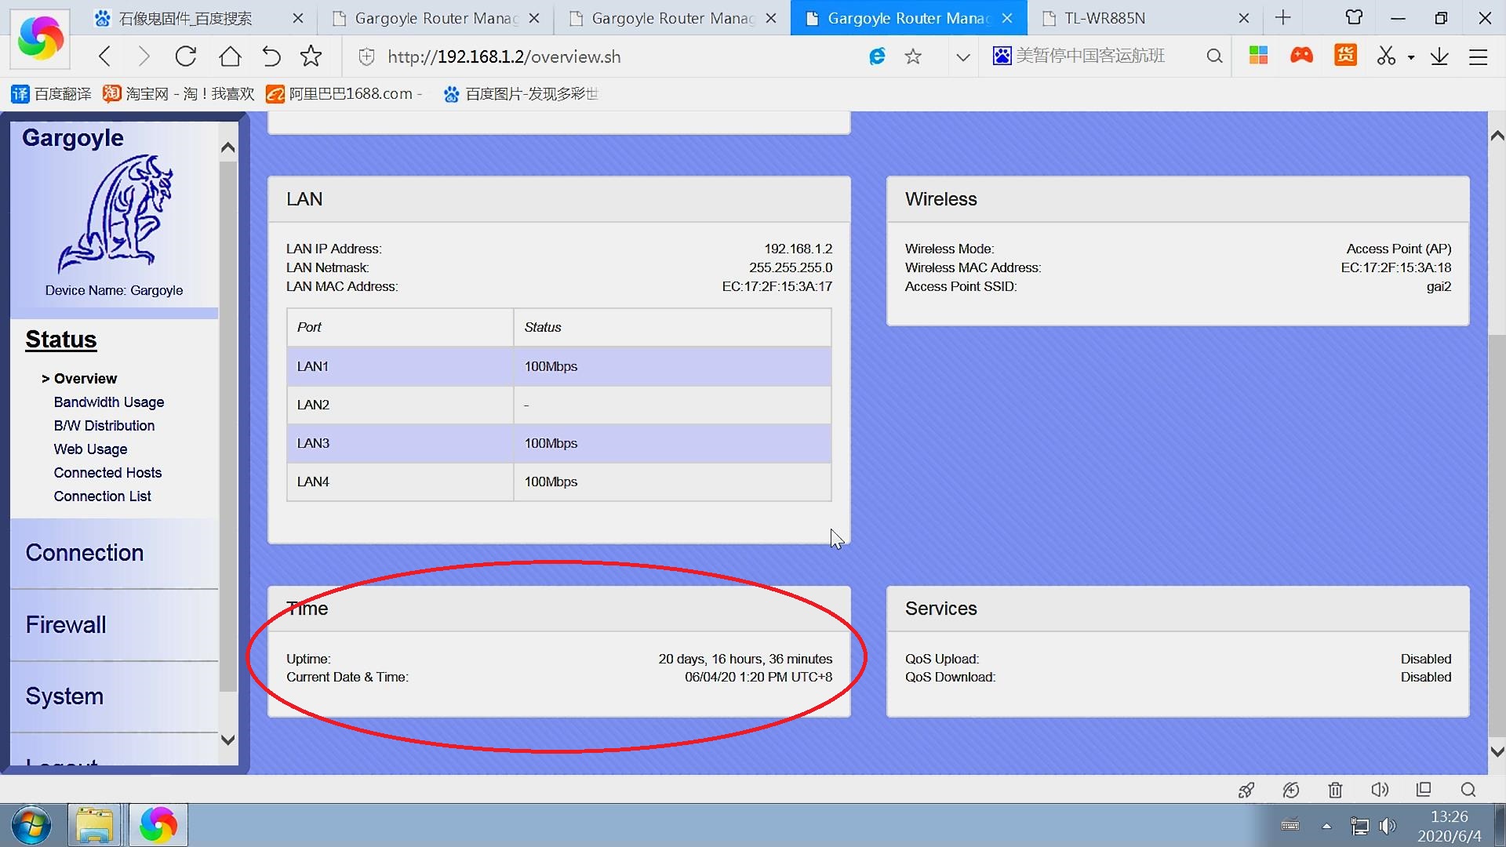This screenshot has height=847, width=1506.
Task: Click the browser reload icon
Action: 186,56
